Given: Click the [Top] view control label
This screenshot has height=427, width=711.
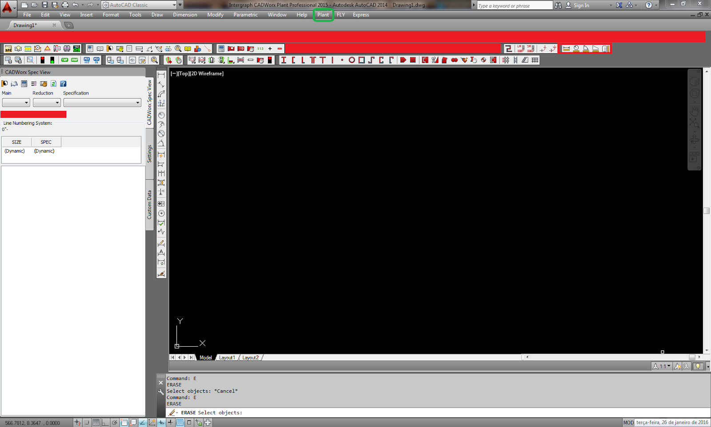Looking at the screenshot, I should (184, 74).
